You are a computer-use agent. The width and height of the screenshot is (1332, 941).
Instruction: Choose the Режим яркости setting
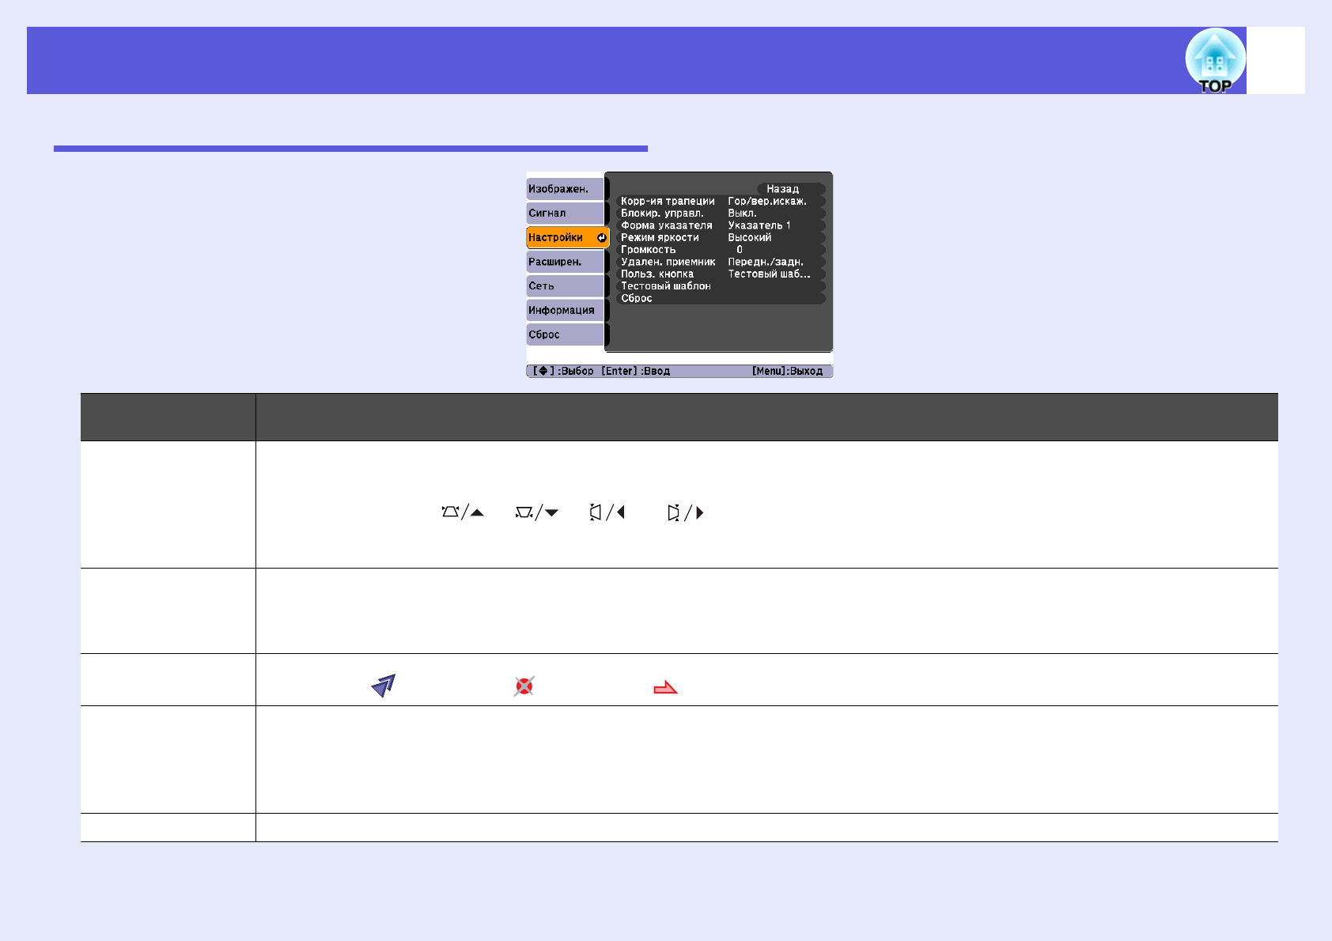coord(660,238)
